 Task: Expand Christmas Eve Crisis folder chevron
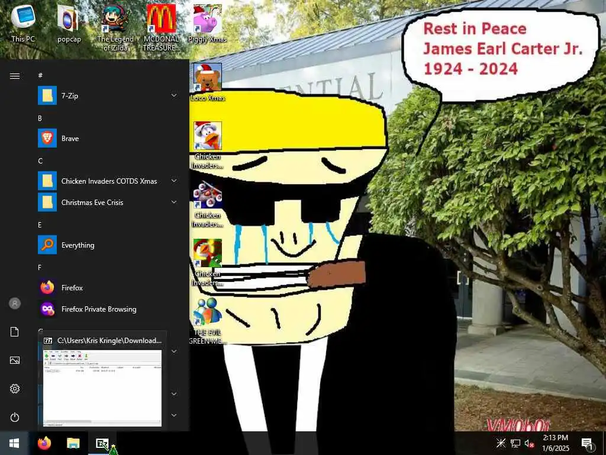pyautogui.click(x=174, y=202)
